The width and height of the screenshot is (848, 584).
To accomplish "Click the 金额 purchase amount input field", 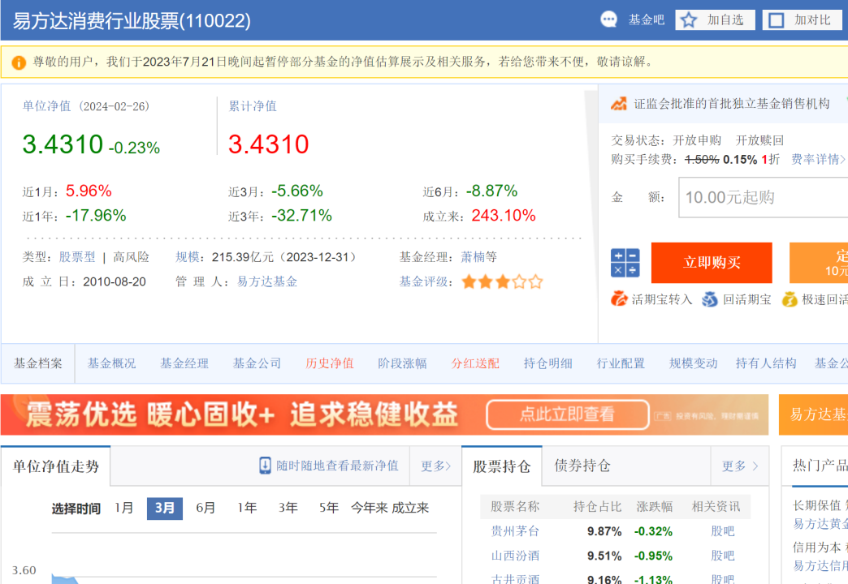I will coord(762,197).
